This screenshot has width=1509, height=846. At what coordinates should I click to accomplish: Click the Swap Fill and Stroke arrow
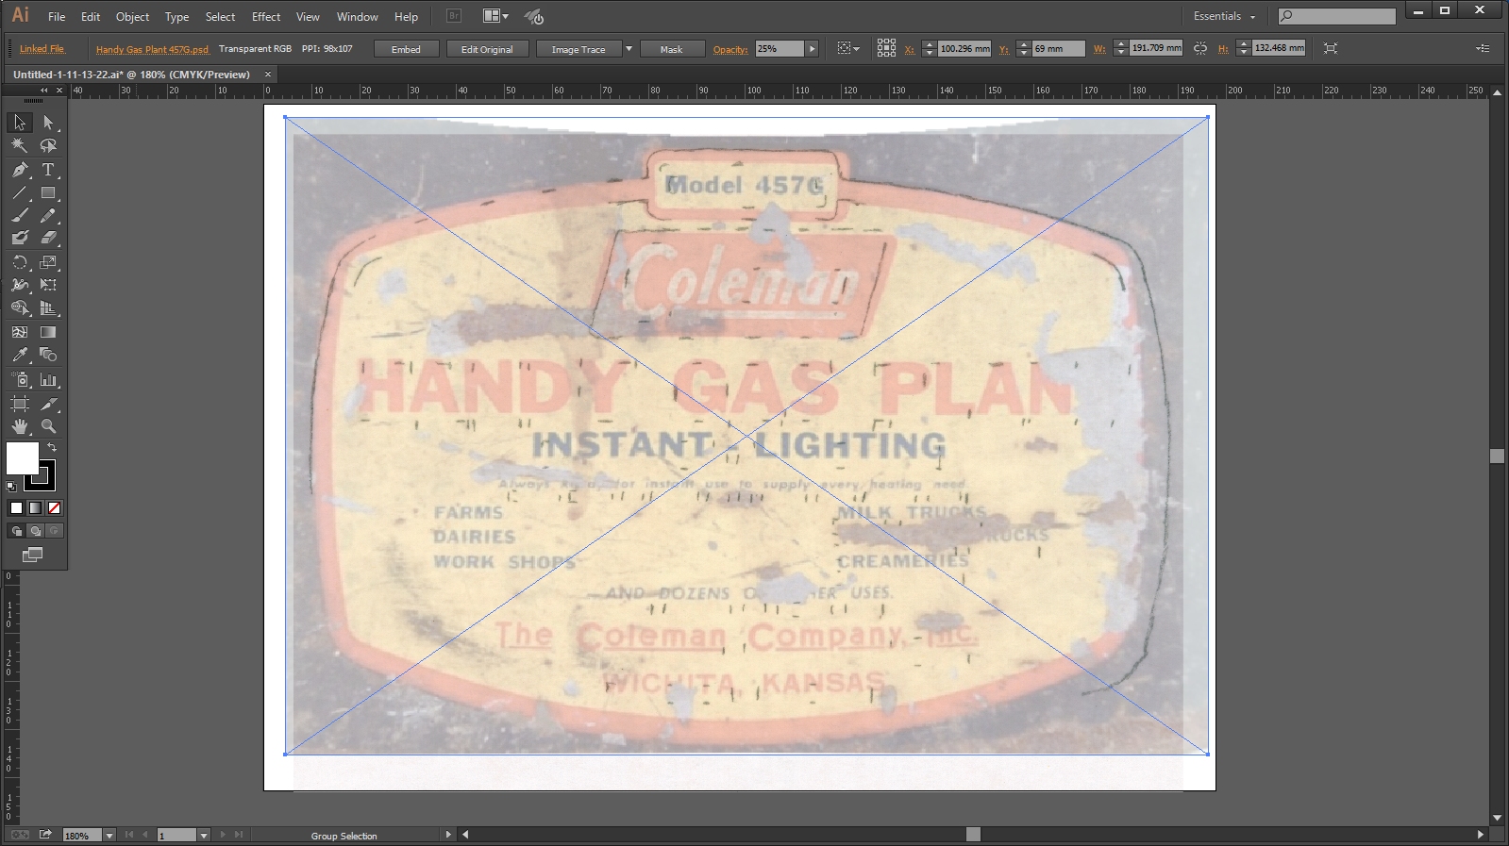coord(52,447)
